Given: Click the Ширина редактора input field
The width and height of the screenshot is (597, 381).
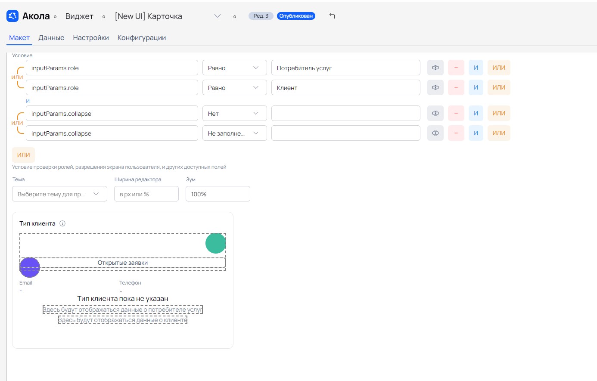Looking at the screenshot, I should tap(146, 194).
